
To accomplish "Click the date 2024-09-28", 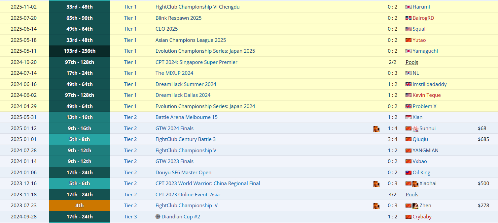I will [x=24, y=217].
